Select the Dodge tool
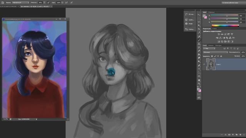This screenshot has height=138, width=246. (x=199, y=62)
